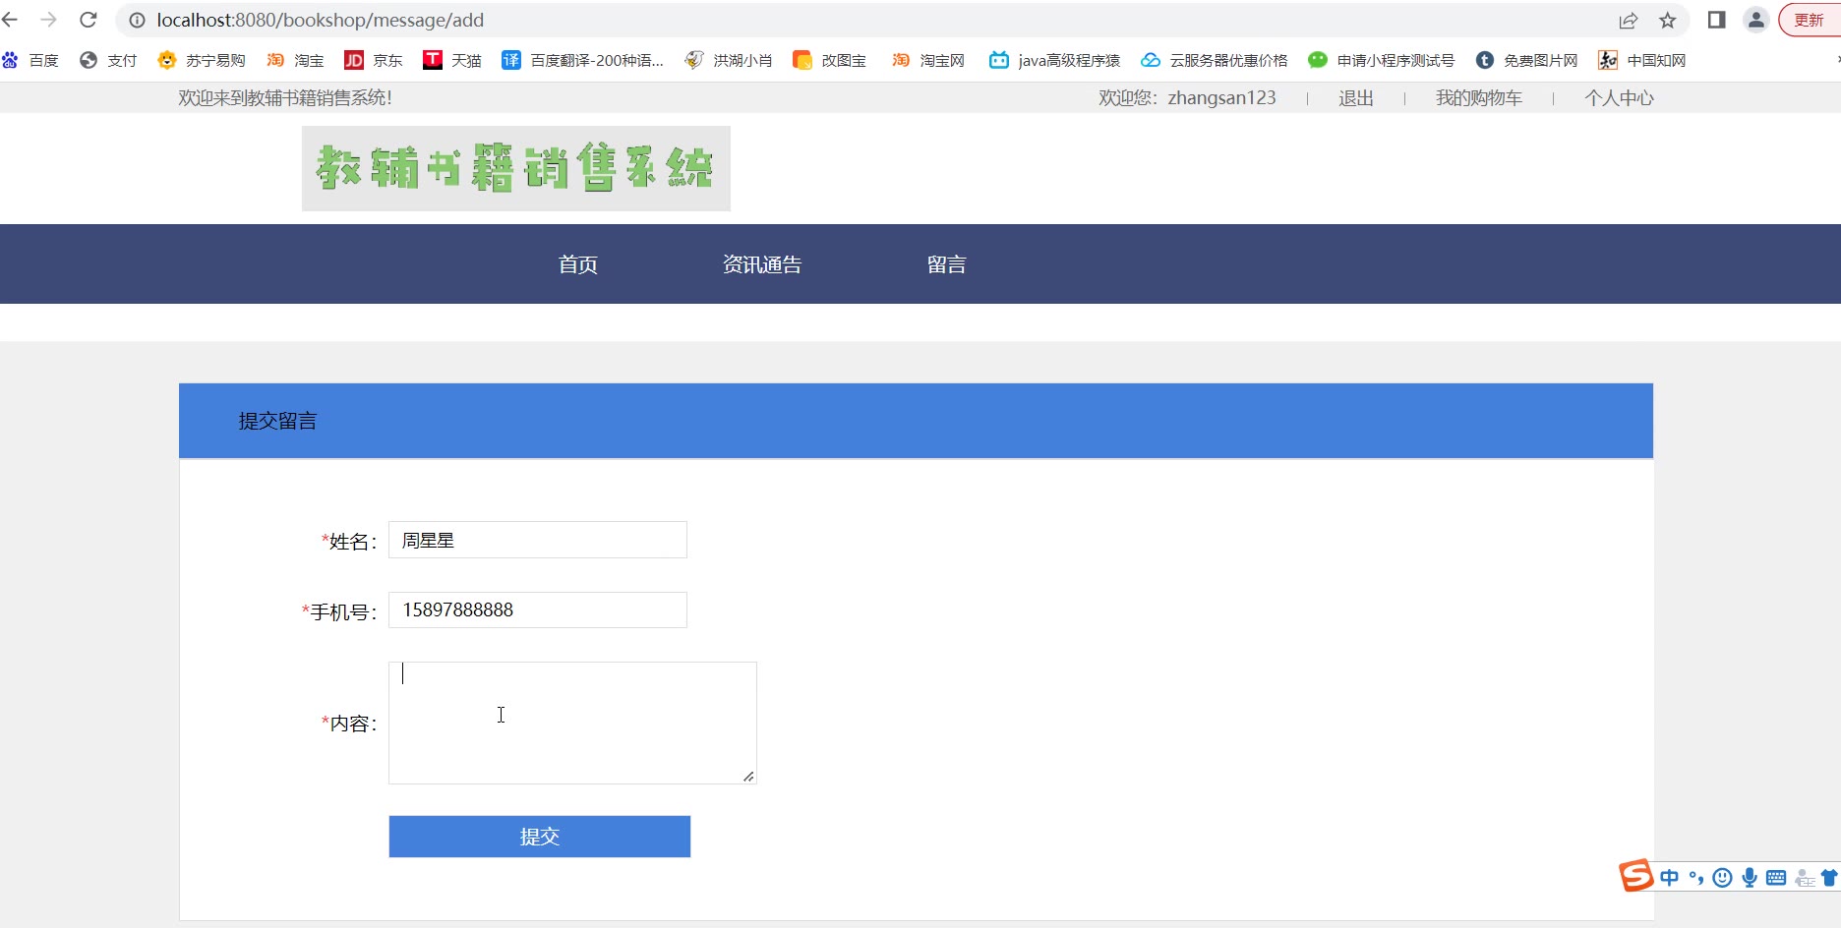Click the 更新 update button
Image resolution: width=1841 pixels, height=928 pixels.
coord(1810,20)
